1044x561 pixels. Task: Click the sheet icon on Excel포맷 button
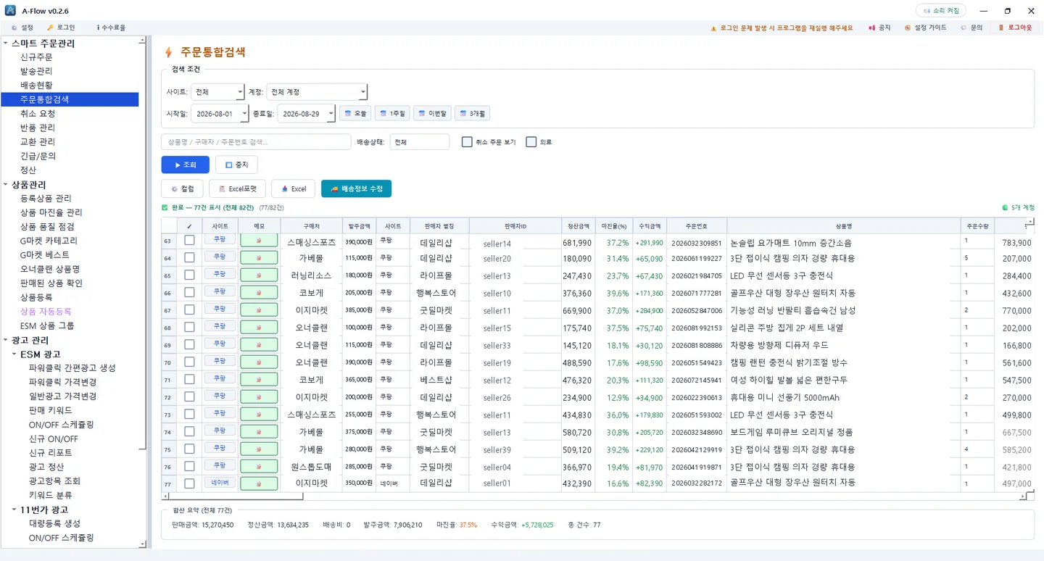[x=222, y=189]
